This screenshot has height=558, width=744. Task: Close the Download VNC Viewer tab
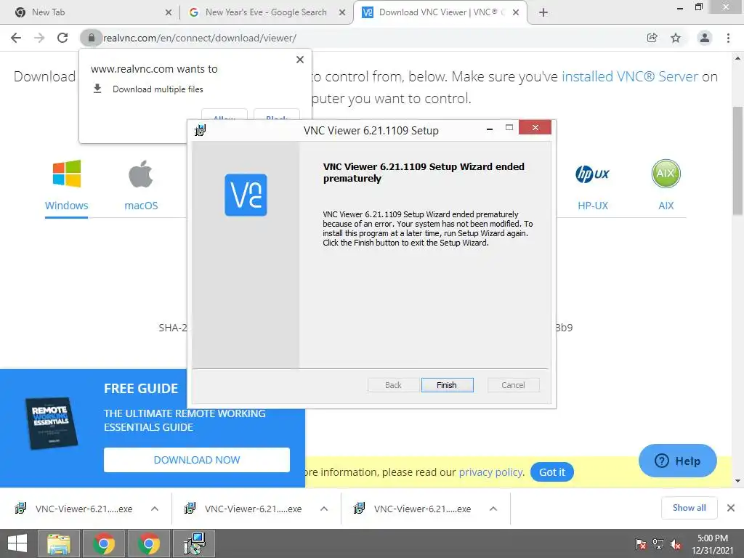516,12
